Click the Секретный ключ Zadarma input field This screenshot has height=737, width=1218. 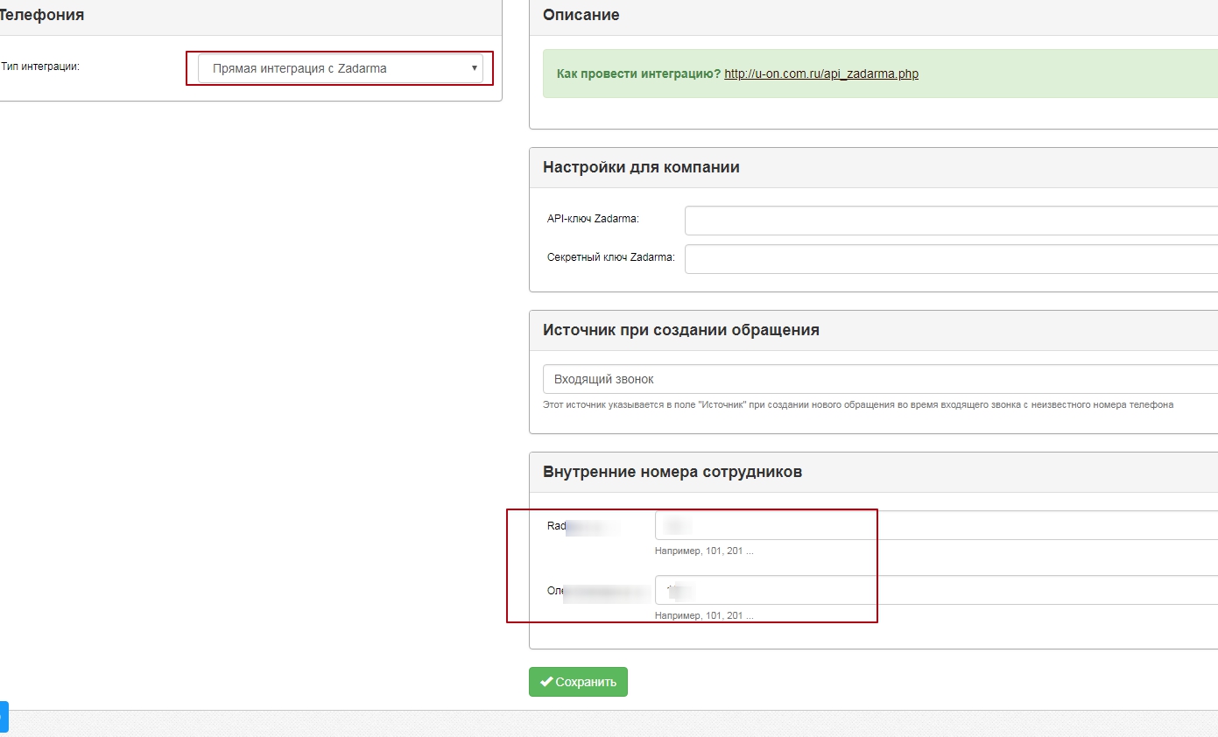(950, 259)
